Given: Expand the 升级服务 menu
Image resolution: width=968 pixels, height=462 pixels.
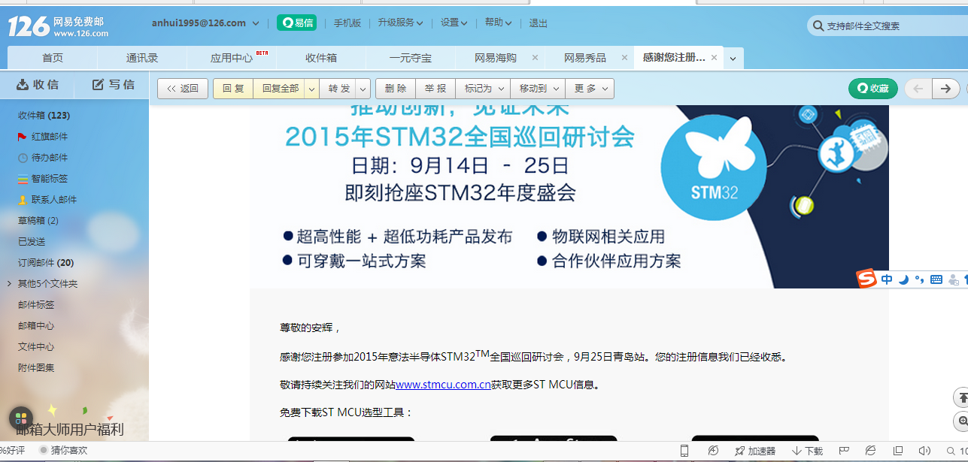Looking at the screenshot, I should [x=400, y=23].
